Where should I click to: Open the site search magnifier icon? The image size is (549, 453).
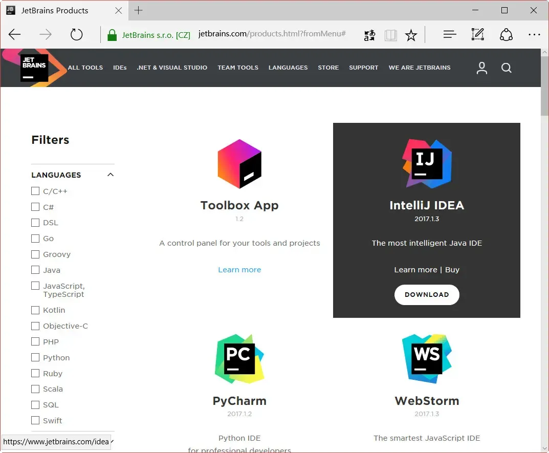pos(507,68)
